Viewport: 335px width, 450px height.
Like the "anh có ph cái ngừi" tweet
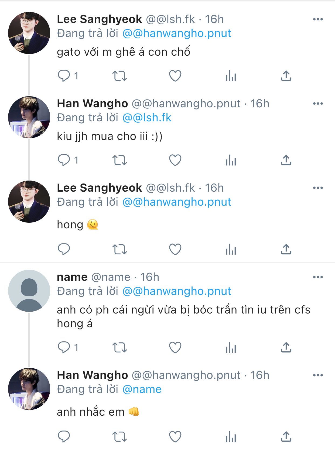pyautogui.click(x=175, y=347)
